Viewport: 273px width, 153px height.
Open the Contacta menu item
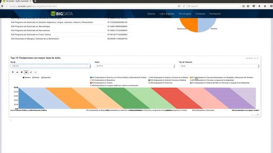200,14
